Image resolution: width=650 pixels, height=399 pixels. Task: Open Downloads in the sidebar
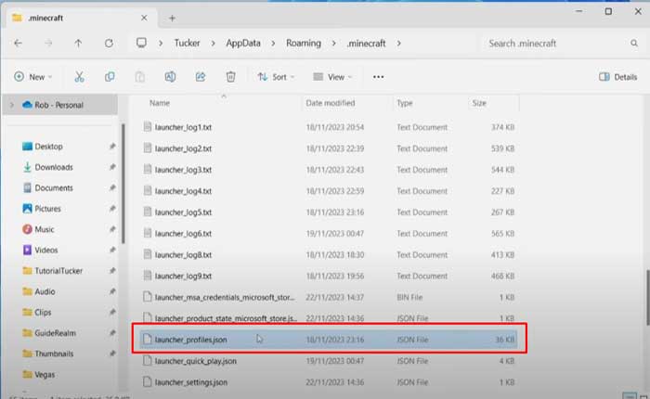(x=54, y=167)
